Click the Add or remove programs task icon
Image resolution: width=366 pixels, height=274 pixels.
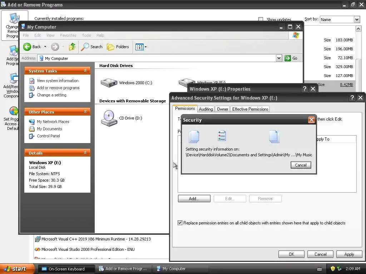coord(32,88)
